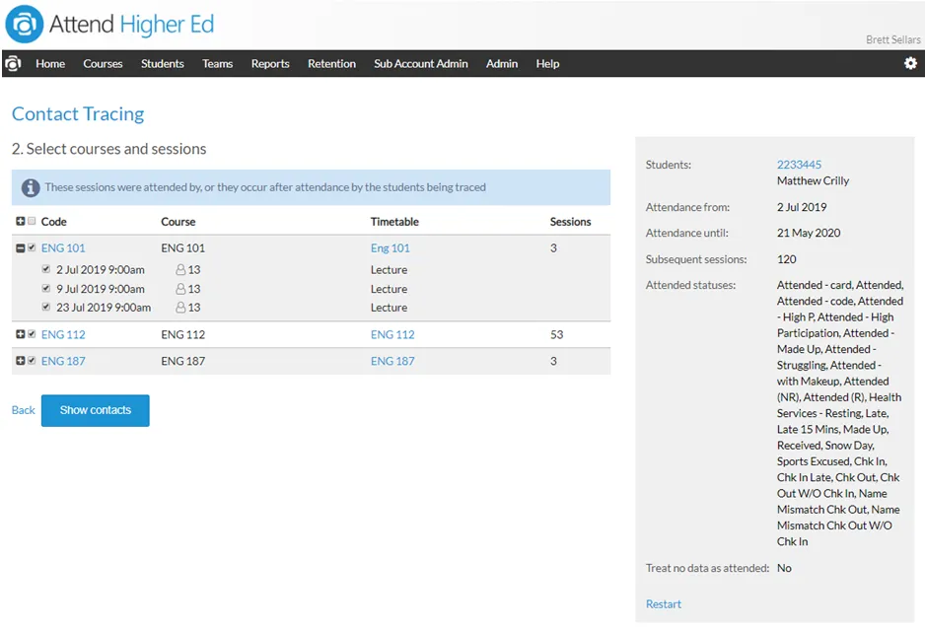Image resolution: width=925 pixels, height=630 pixels.
Task: Click the 2 Jul 2019 attendance from value
Action: point(802,207)
